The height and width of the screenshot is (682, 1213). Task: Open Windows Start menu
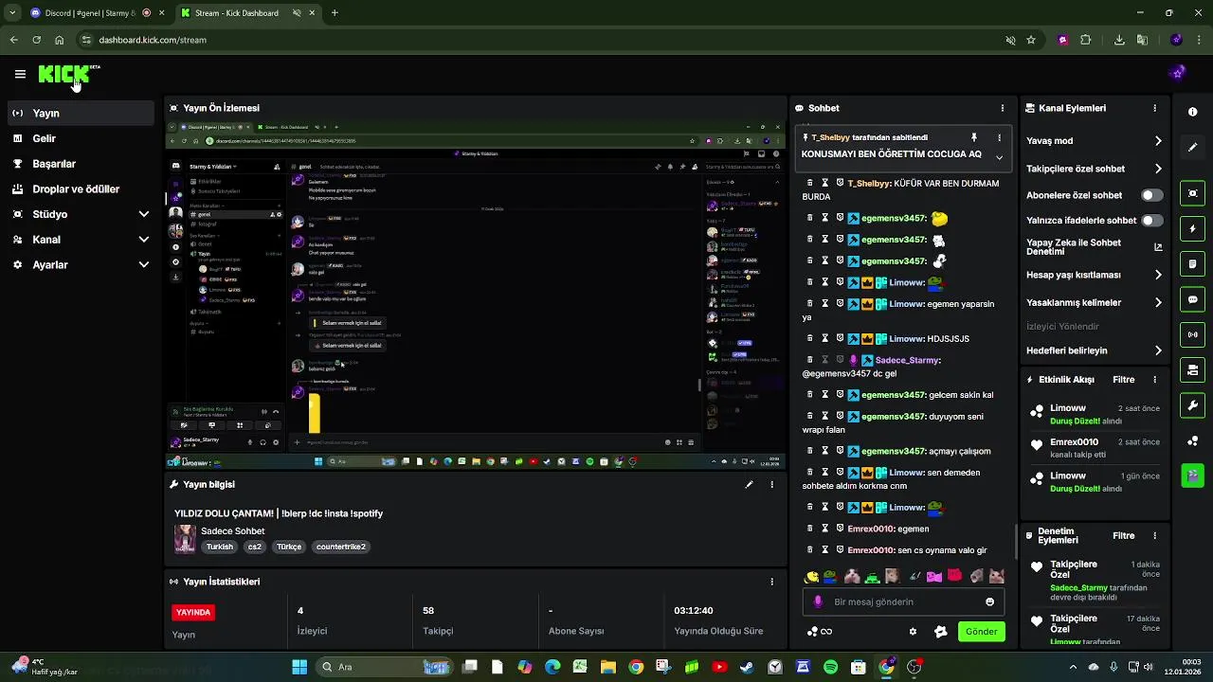tap(299, 667)
